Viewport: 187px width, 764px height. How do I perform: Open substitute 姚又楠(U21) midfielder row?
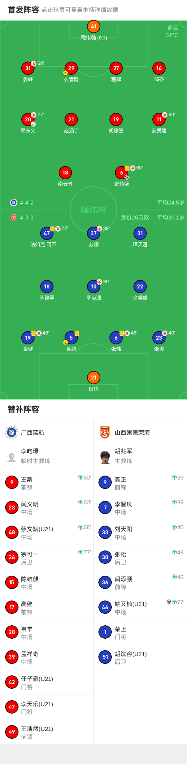point(140,607)
